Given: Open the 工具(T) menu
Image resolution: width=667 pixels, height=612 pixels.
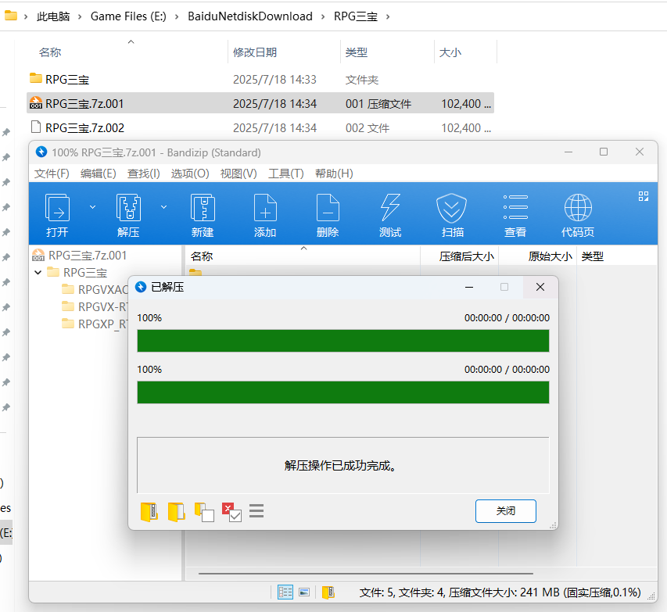Looking at the screenshot, I should [286, 174].
